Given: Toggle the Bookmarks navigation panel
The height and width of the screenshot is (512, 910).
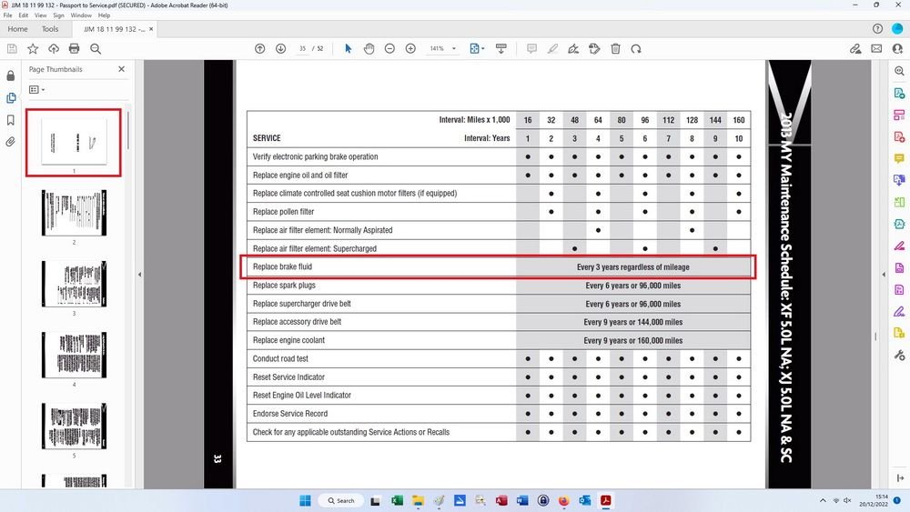Looking at the screenshot, I should tap(11, 120).
